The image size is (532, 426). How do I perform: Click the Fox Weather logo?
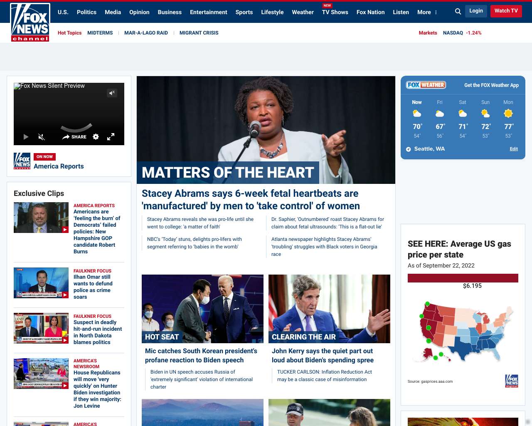click(426, 85)
